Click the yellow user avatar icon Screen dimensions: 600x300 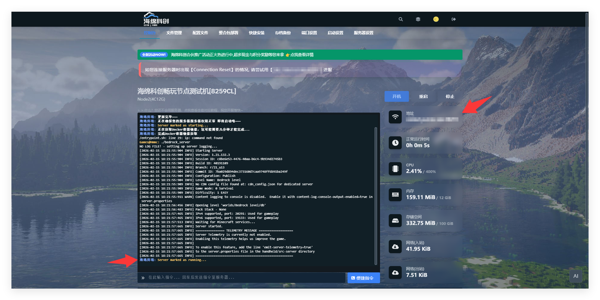(436, 19)
